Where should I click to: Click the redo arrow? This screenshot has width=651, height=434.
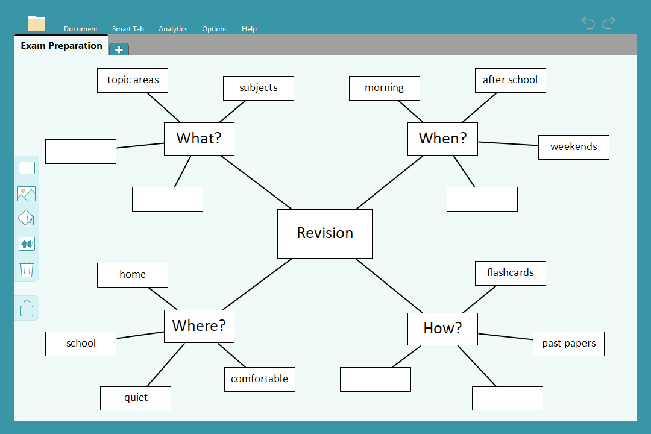pos(609,23)
